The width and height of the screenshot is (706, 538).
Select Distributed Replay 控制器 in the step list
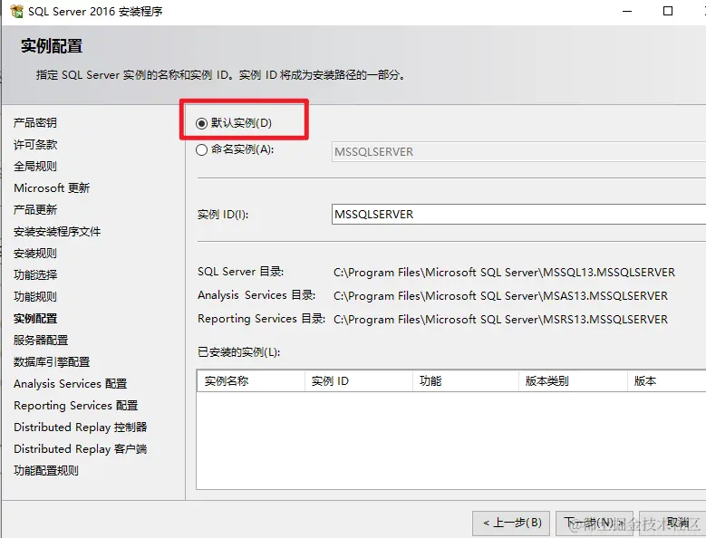(x=80, y=428)
